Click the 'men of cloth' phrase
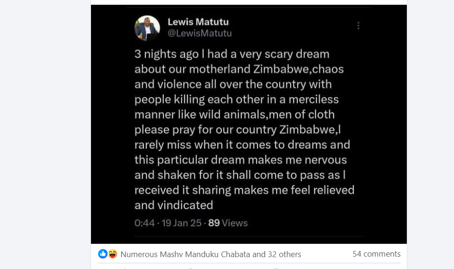 click(x=302, y=115)
